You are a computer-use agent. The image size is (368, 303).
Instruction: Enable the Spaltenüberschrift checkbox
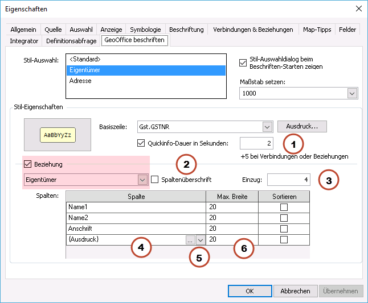(156, 180)
